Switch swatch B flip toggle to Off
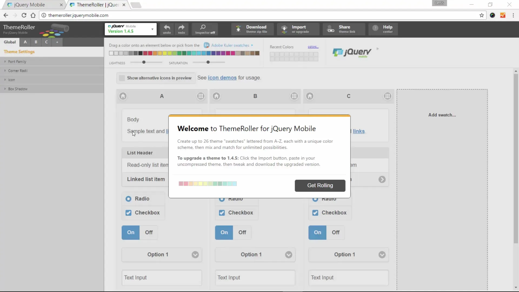 (242, 233)
